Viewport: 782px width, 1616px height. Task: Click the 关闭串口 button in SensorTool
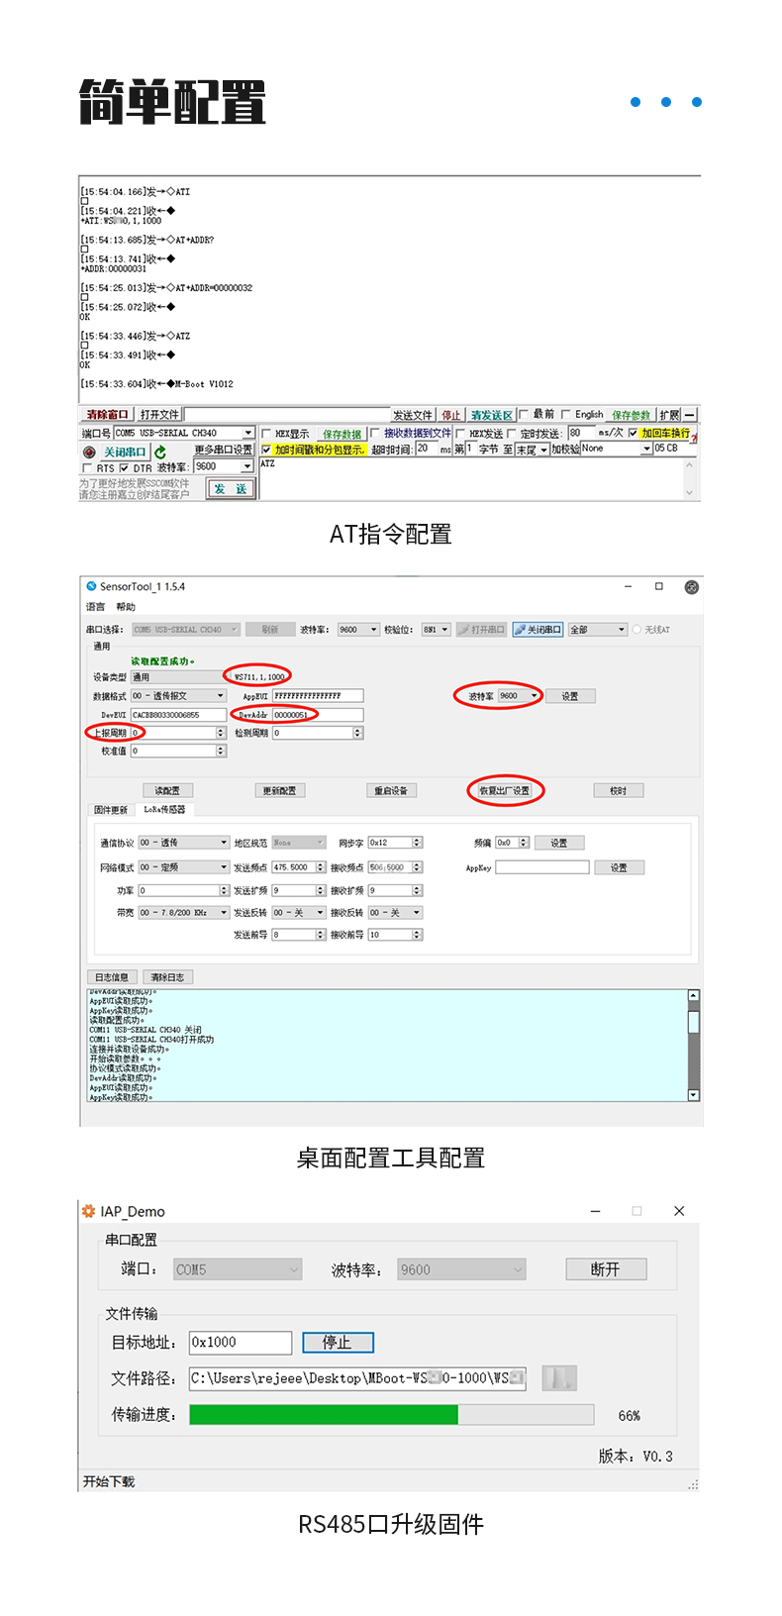tap(538, 630)
